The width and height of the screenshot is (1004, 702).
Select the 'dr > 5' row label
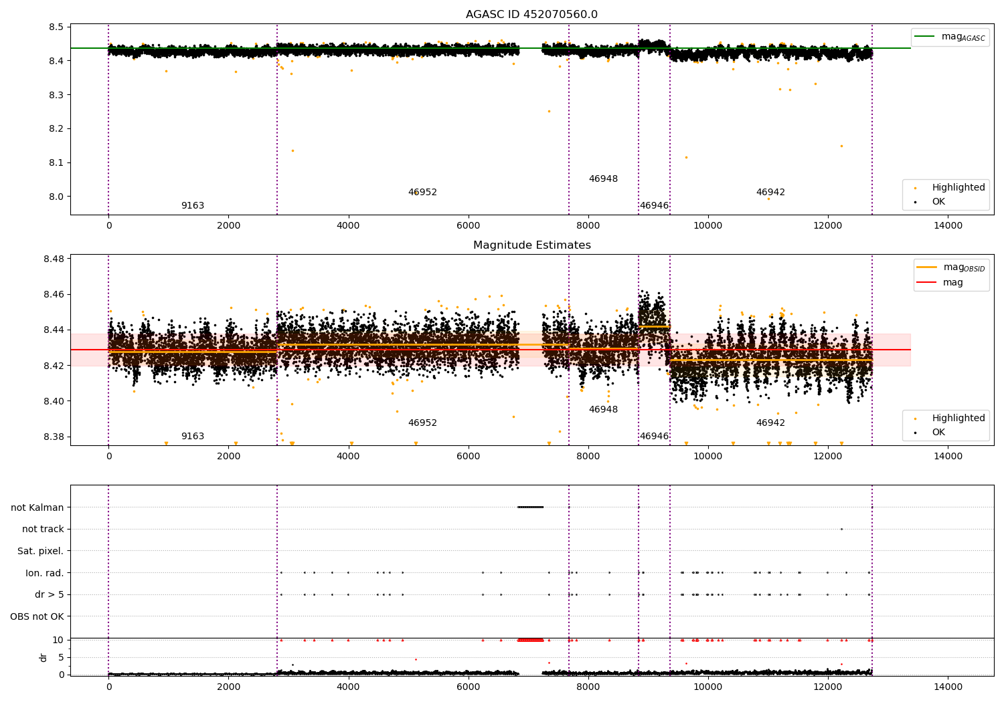(x=50, y=594)
